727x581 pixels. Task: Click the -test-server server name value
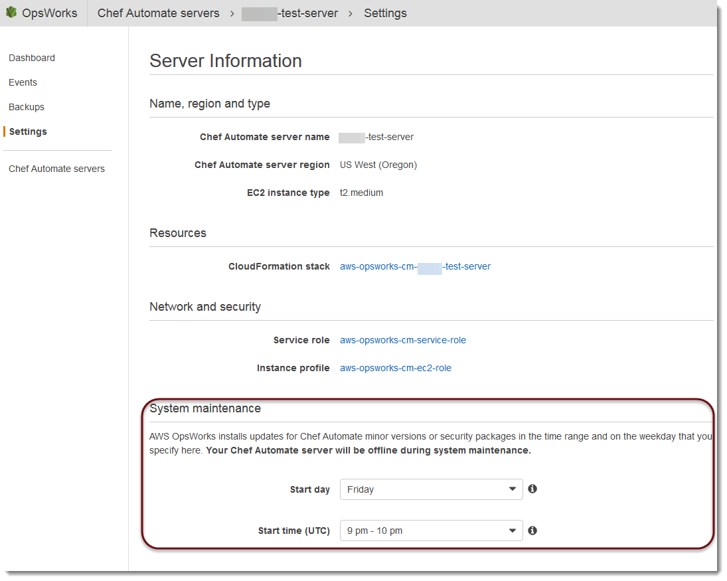click(376, 137)
